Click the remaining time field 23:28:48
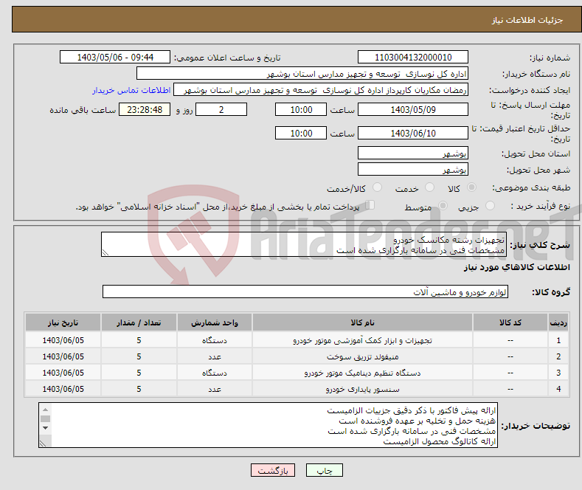 point(145,109)
